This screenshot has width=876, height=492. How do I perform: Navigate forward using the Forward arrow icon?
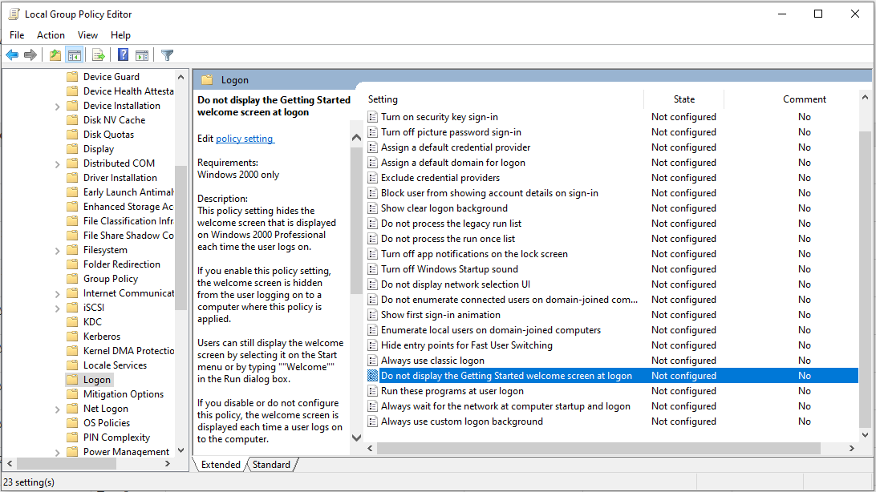pos(31,54)
